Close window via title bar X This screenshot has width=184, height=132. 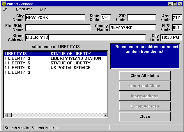180,4
